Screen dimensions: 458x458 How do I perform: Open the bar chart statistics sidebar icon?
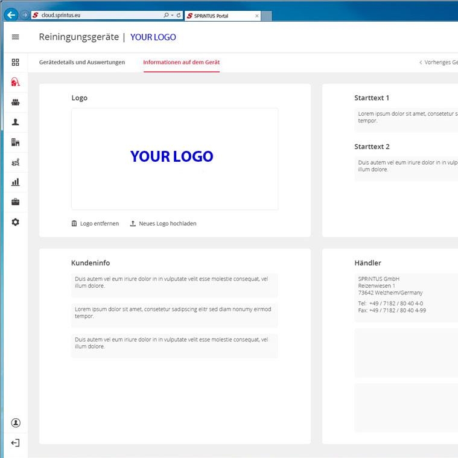15,182
